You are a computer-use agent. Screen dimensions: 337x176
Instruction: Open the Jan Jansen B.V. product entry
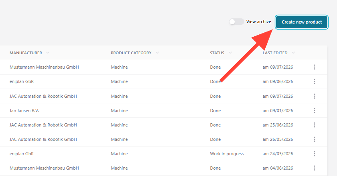pyautogui.click(x=24, y=111)
